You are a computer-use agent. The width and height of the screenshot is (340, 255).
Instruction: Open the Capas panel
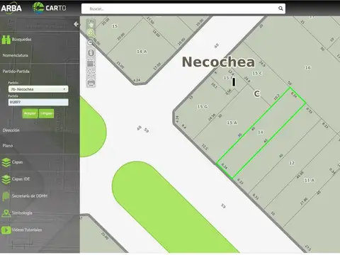(18, 162)
